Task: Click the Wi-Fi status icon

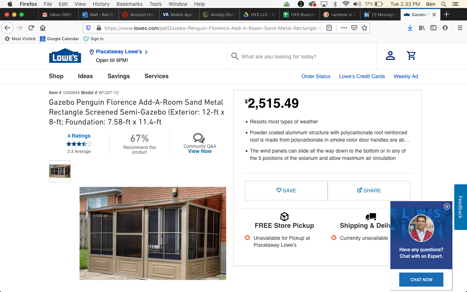Action: (346, 4)
